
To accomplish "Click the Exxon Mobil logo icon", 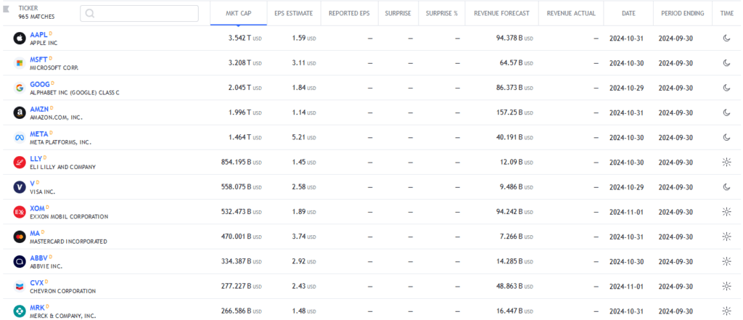I will [x=20, y=212].
